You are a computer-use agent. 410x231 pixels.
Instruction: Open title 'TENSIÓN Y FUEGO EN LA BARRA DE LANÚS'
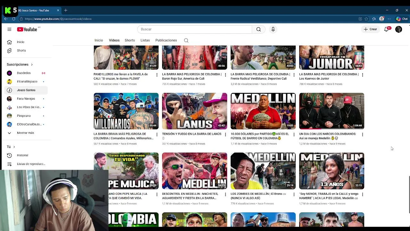pyautogui.click(x=192, y=136)
